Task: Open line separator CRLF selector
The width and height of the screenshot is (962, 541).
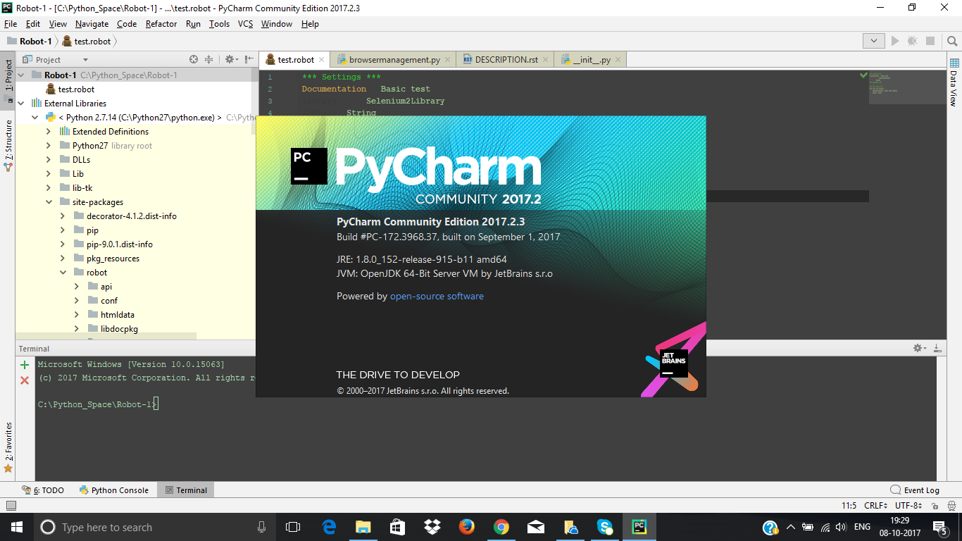Action: coord(876,506)
